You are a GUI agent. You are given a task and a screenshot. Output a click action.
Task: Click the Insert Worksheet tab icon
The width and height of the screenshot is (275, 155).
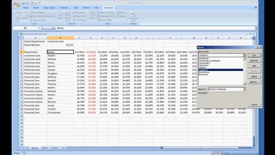coord(63,148)
